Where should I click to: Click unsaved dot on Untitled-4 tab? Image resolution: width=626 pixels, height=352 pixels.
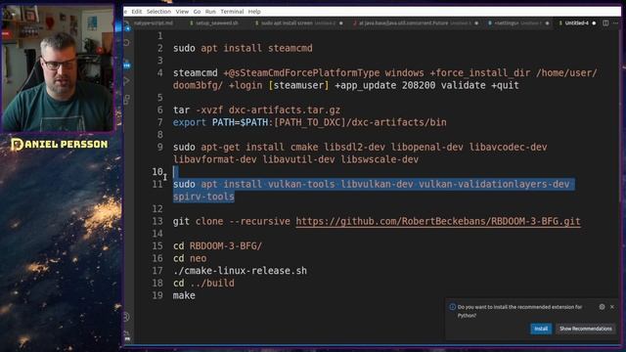tap(594, 23)
